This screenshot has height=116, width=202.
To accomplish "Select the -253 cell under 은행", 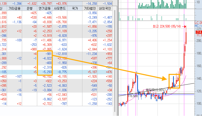I will (33, 45).
